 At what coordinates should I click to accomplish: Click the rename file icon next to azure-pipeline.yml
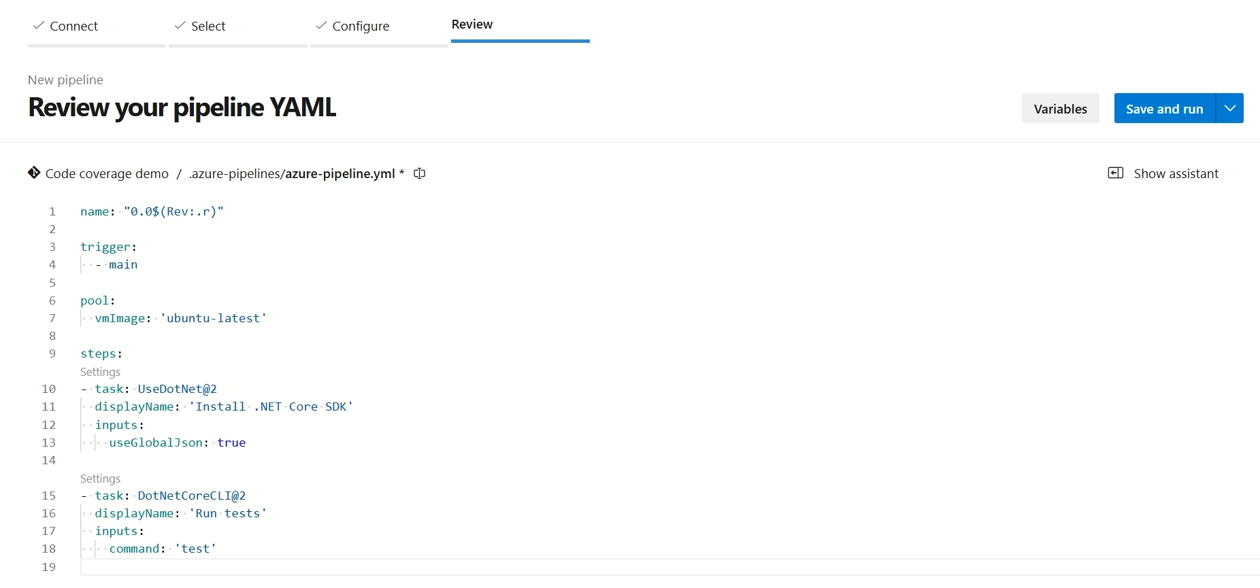point(420,173)
